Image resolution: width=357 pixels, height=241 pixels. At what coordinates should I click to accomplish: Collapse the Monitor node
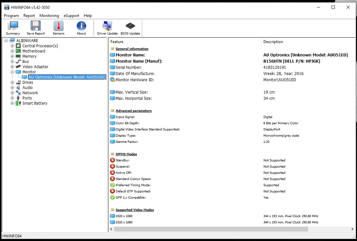click(12, 72)
